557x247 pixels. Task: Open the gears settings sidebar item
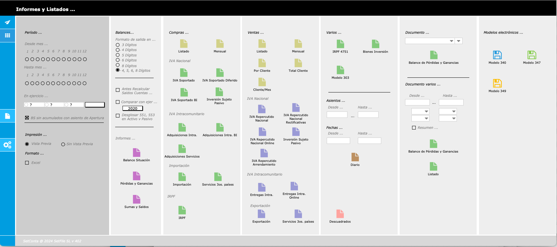coord(7,145)
